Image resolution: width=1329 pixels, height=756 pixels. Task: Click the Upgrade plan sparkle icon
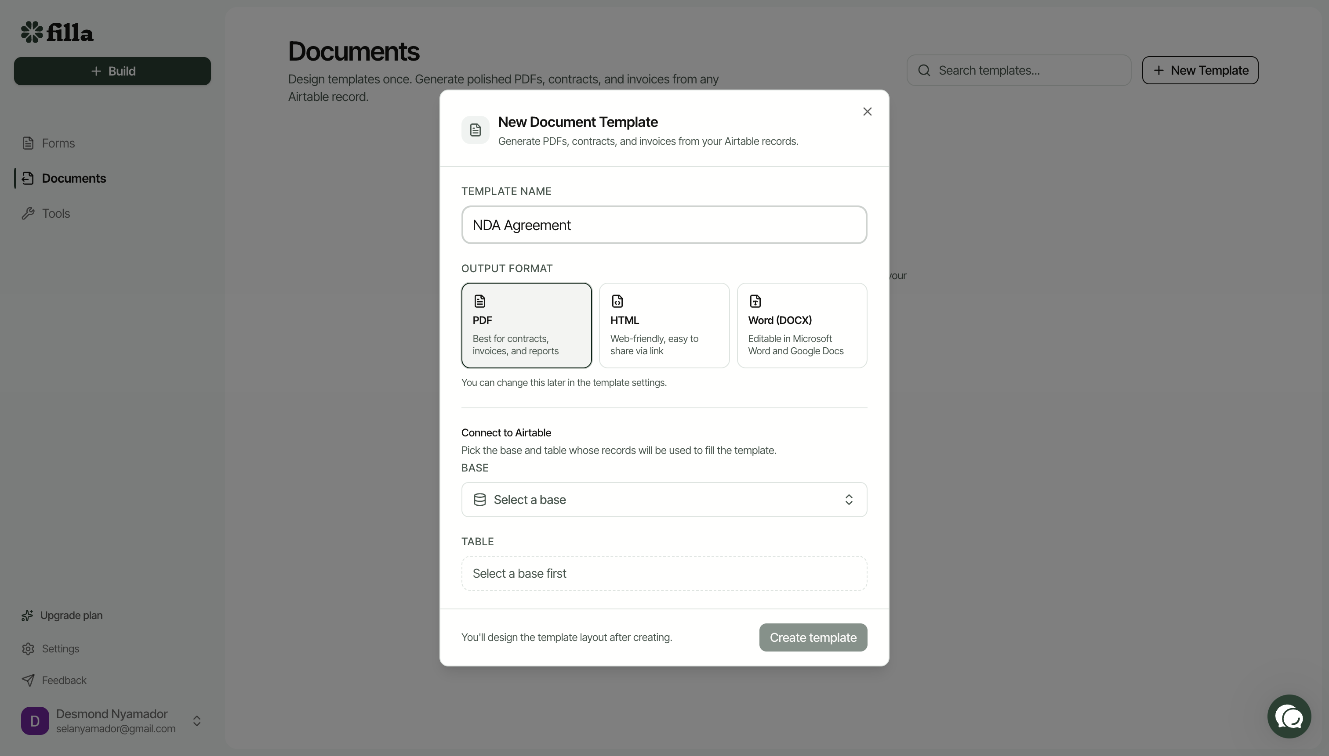tap(27, 616)
